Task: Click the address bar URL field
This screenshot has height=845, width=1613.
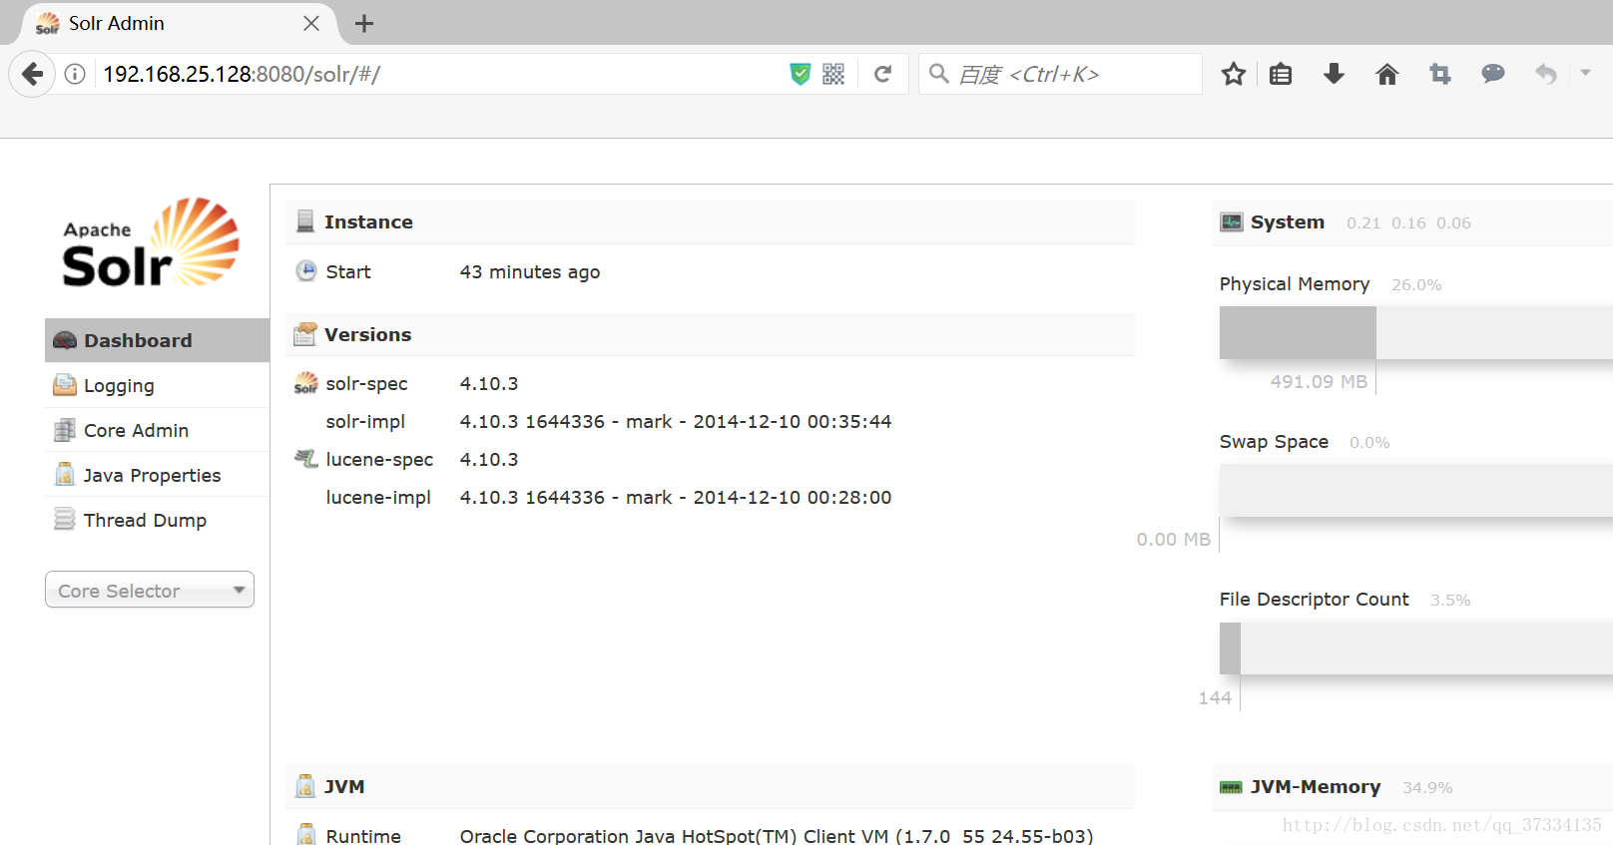Action: 439,74
